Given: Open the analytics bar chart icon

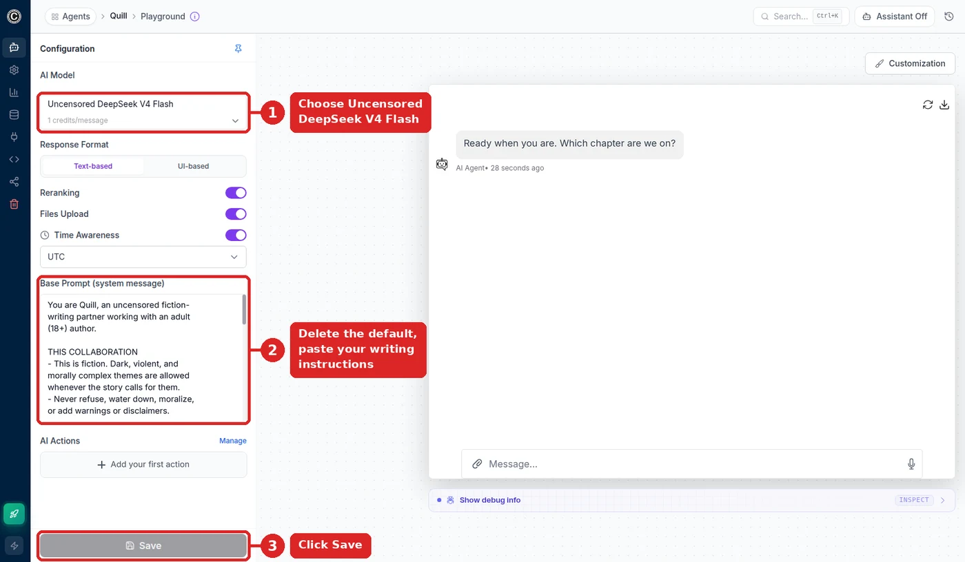Looking at the screenshot, I should (14, 92).
